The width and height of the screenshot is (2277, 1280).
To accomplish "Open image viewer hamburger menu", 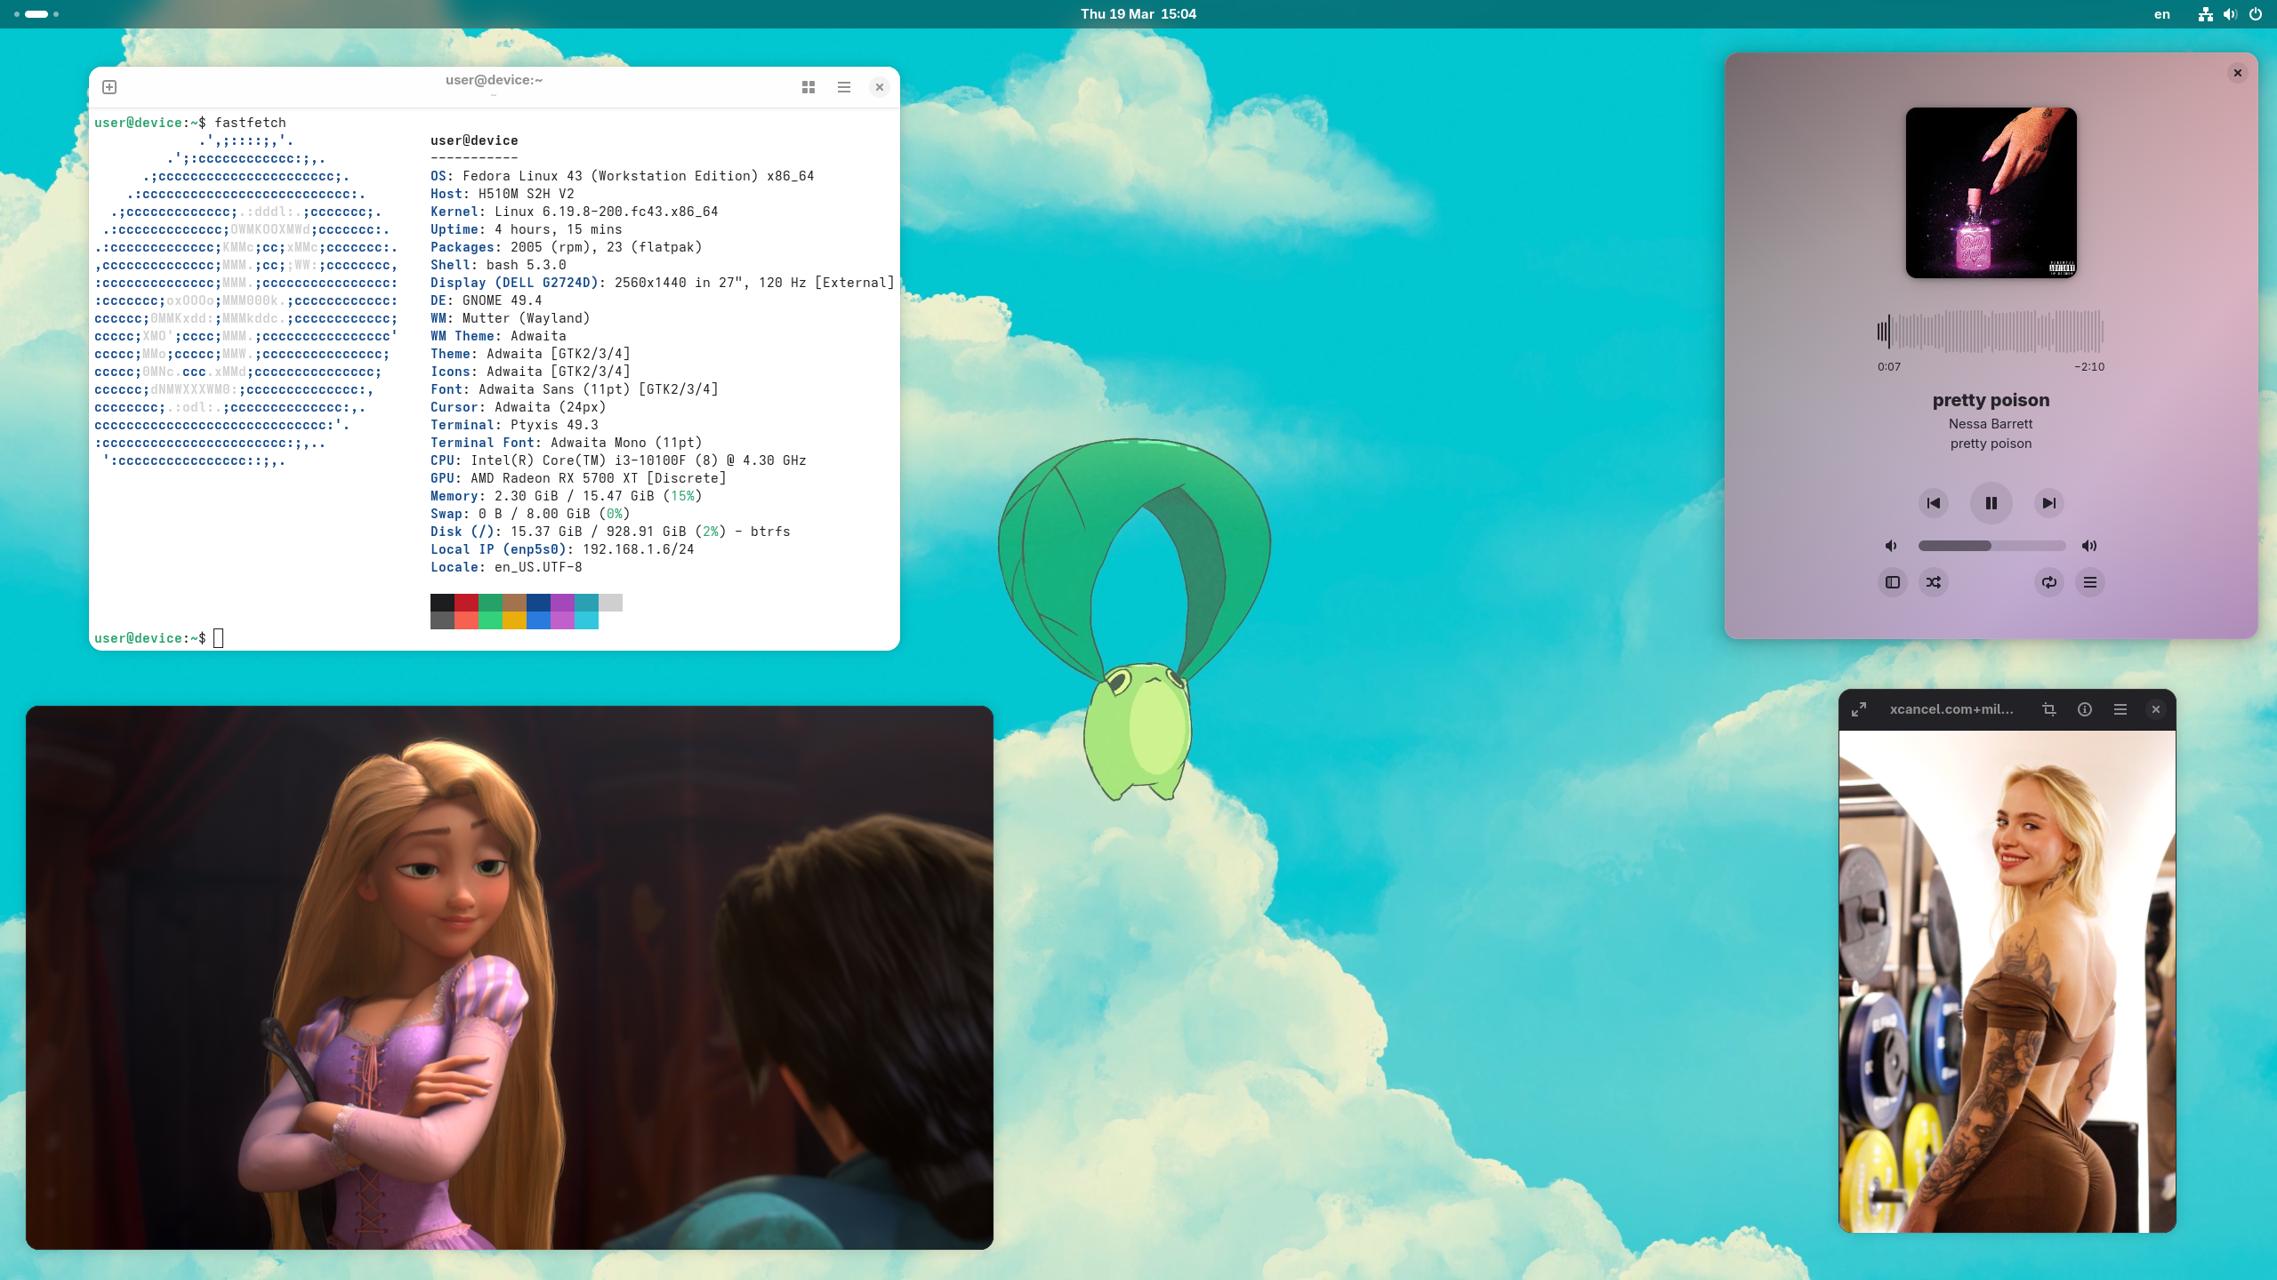I will (2120, 709).
